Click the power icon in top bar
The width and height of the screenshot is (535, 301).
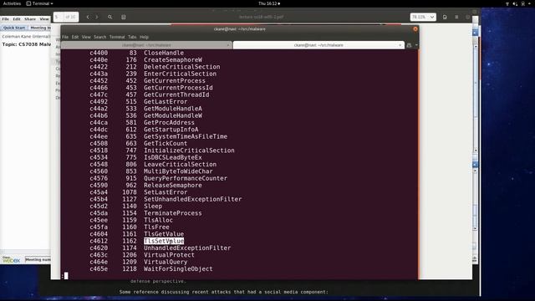523,3
